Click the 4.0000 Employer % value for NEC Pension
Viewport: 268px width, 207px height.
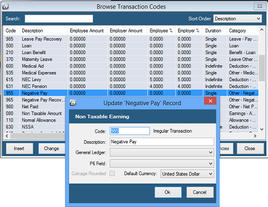click(184, 87)
